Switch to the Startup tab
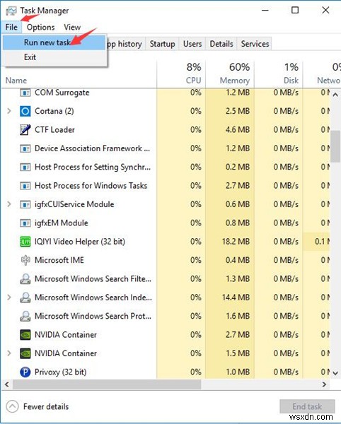341x424 pixels. pyautogui.click(x=163, y=44)
